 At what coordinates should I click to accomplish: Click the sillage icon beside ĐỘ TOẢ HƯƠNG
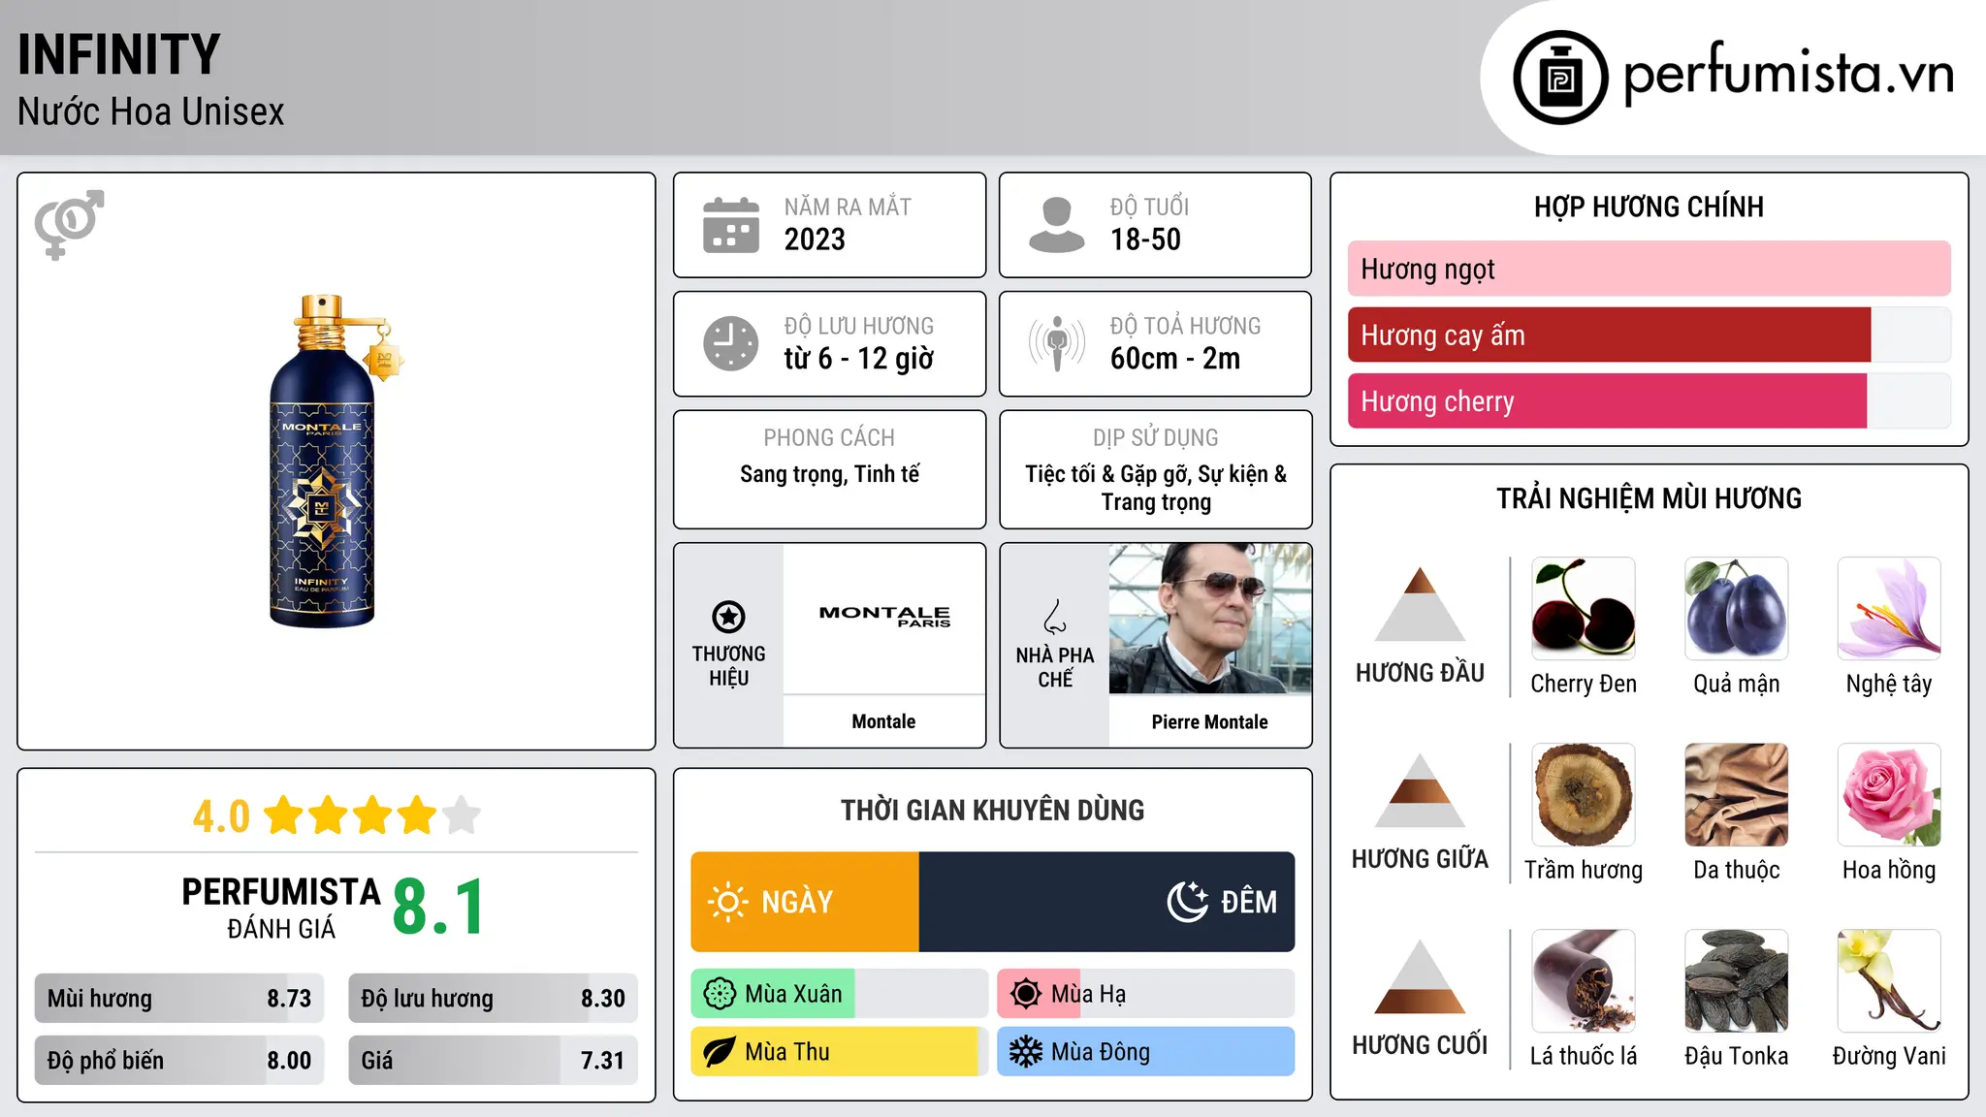point(1056,343)
